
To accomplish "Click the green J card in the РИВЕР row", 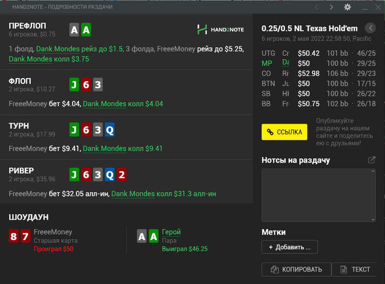I will click(x=74, y=175).
